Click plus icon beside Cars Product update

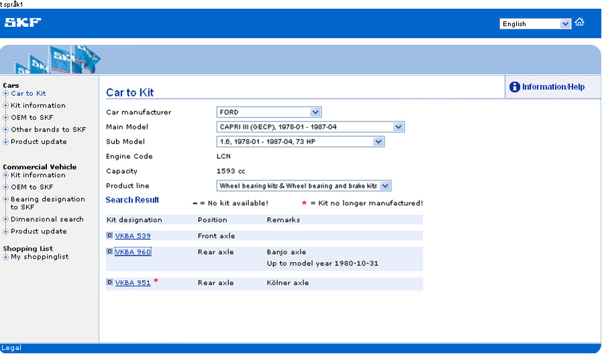tap(5, 141)
